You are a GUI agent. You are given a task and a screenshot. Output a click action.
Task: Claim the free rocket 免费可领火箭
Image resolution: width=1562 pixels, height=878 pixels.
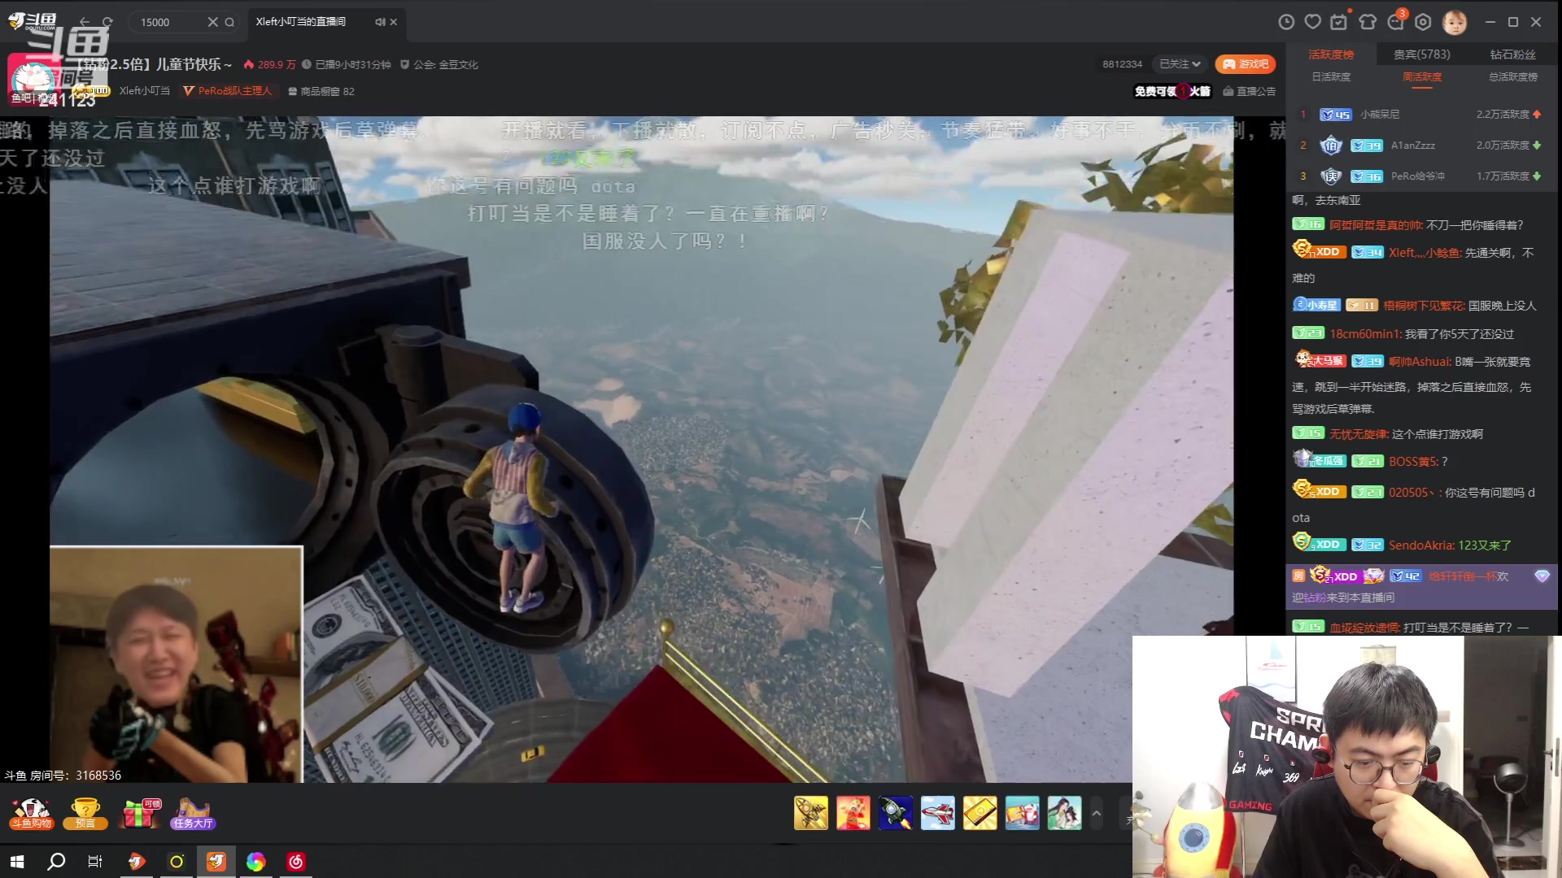pos(1172,91)
